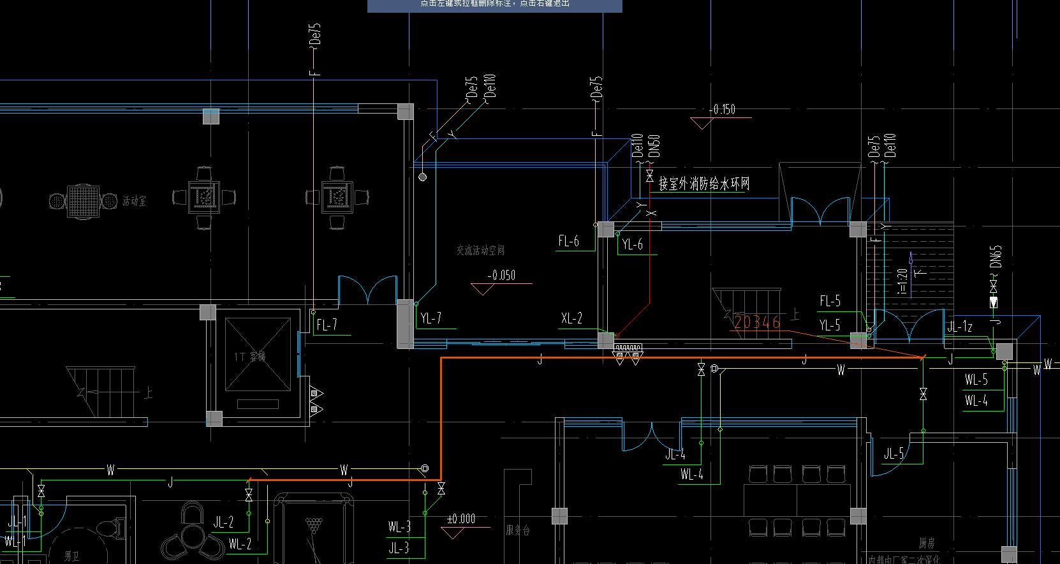1060x564 pixels.
Task: Select the valve symbol below DN50 label
Action: (x=650, y=175)
